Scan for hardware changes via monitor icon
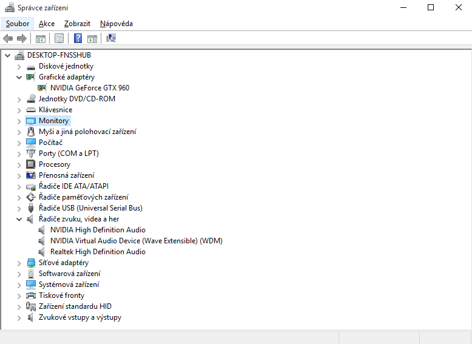 [x=111, y=38]
